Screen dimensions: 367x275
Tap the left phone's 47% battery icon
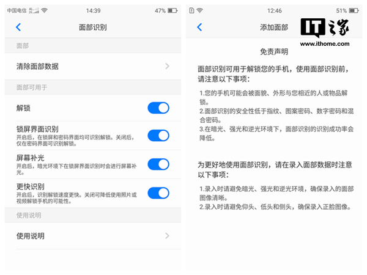172,10
